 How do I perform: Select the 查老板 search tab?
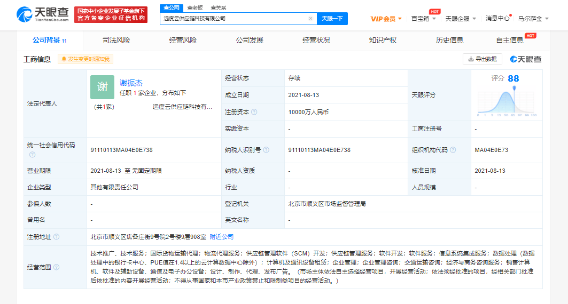tap(194, 8)
